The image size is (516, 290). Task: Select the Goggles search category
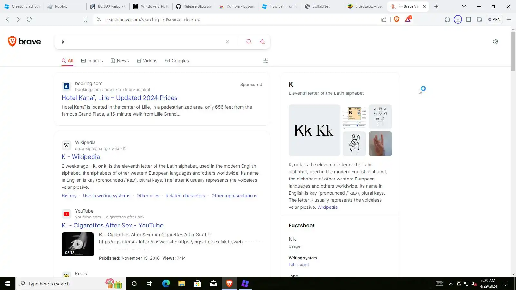click(177, 61)
